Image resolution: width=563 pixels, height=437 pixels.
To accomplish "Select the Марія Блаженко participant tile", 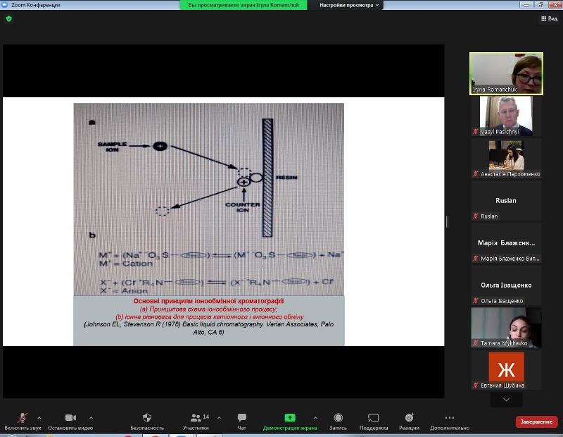I will [506, 243].
